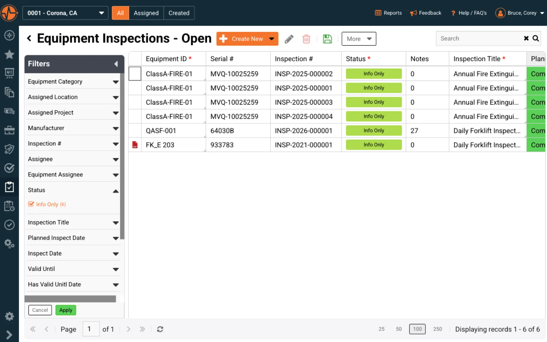Set page size to 250 records

coord(438,329)
